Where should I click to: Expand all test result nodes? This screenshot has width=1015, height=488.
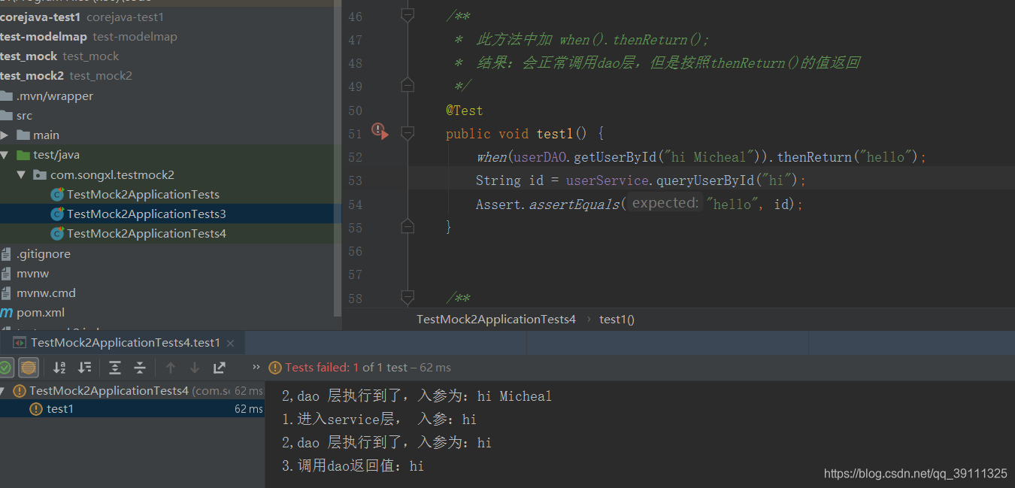click(115, 368)
